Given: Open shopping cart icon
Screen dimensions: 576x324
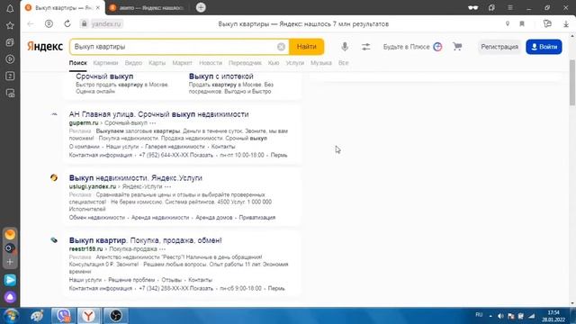Looking at the screenshot, I should (457, 47).
